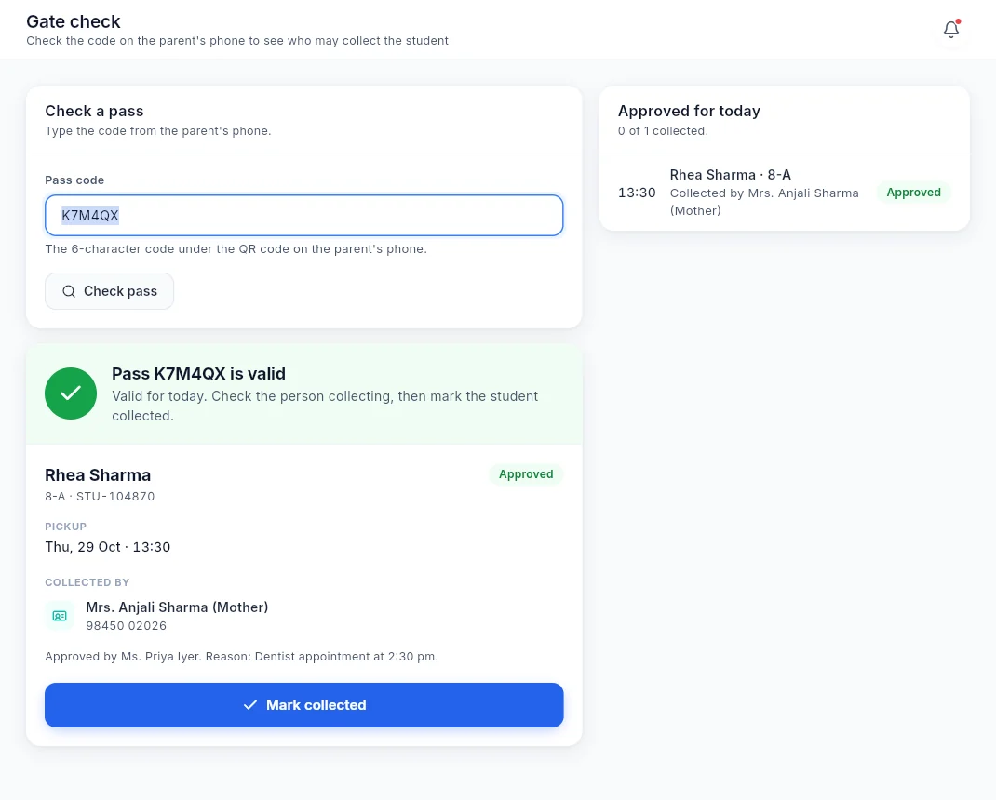
Task: Click the Approved badge in the Approved for today list
Action: pos(913,193)
